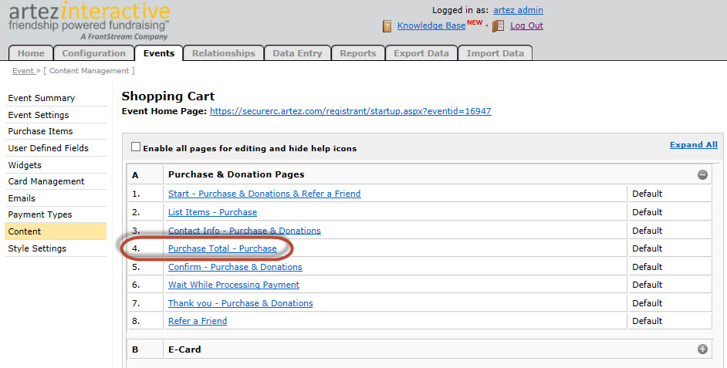The image size is (727, 368).
Task: Open the Reports tab
Action: pos(358,53)
